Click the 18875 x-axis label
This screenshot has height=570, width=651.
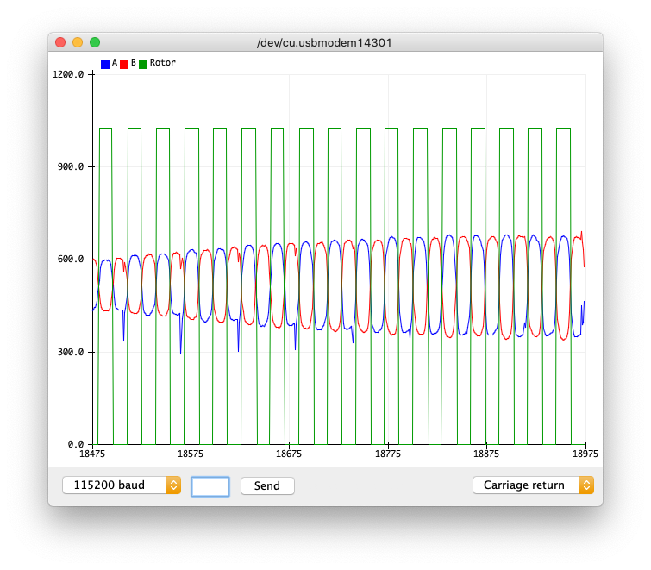pyautogui.click(x=486, y=454)
